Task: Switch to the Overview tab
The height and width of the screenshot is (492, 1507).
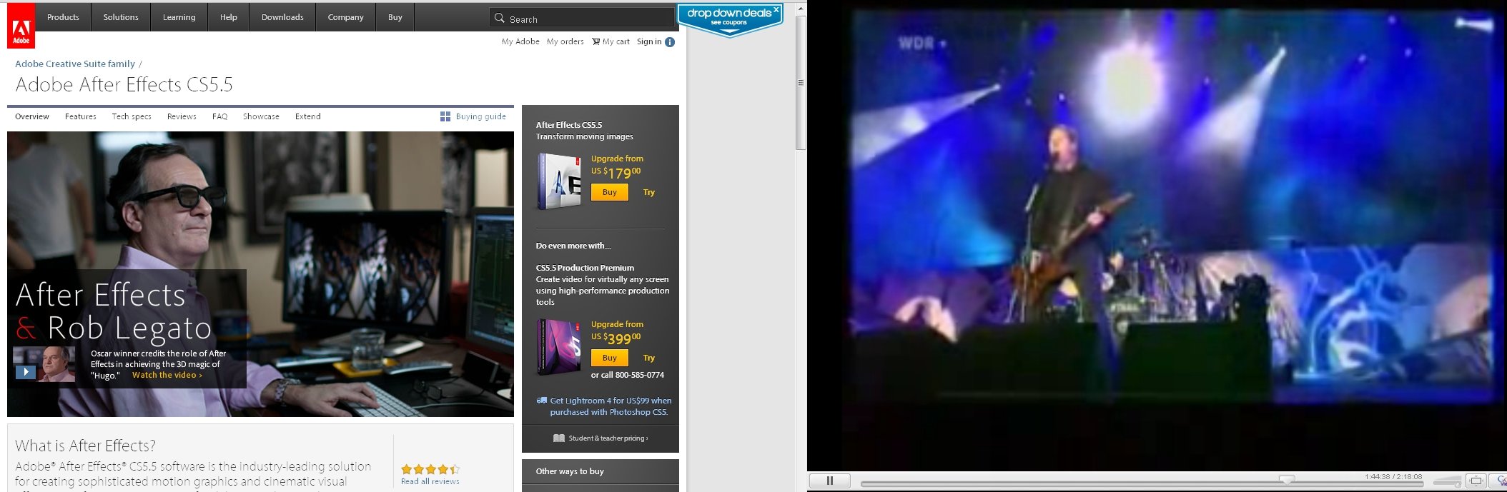Action: pyautogui.click(x=32, y=116)
